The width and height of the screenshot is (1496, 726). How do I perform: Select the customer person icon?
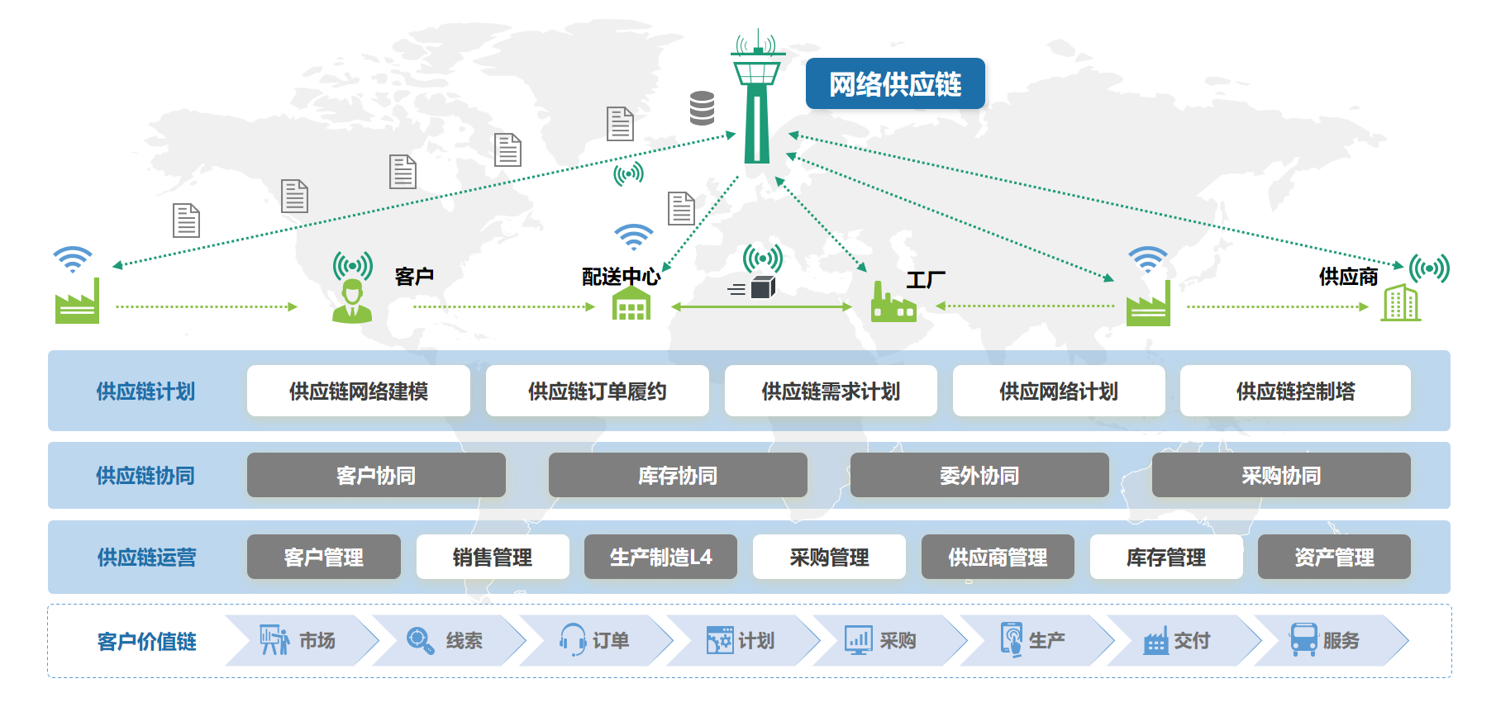click(x=352, y=301)
